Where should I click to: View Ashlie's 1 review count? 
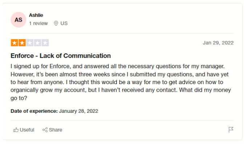[x=38, y=23]
